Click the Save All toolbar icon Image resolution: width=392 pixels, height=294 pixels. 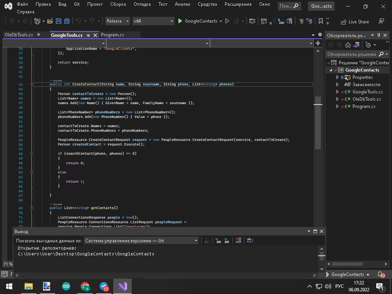[67, 21]
